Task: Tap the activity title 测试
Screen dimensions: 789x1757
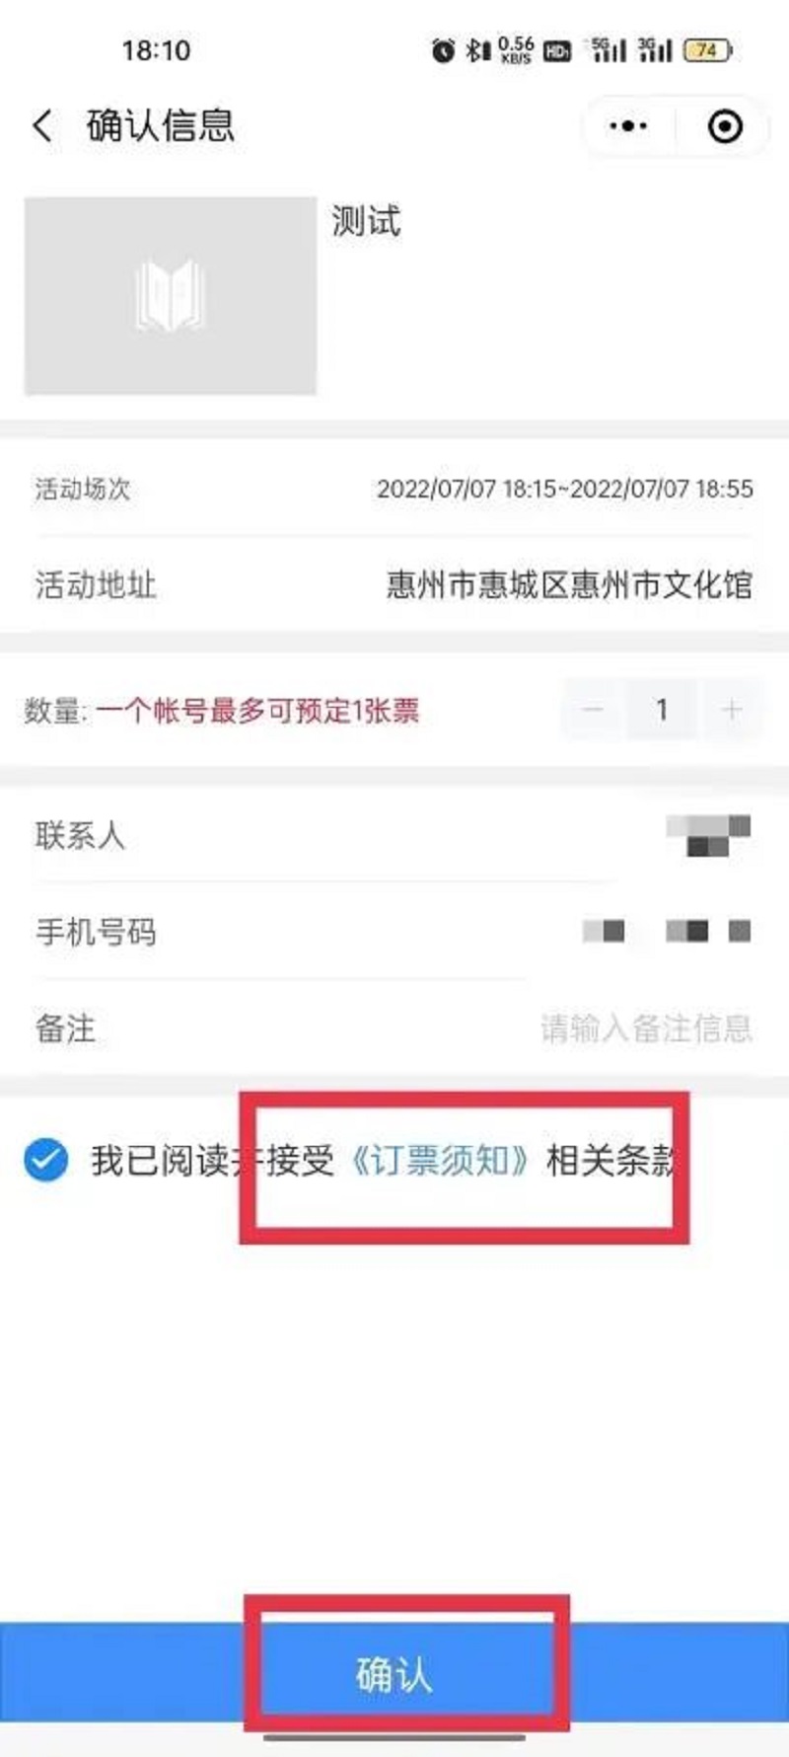Action: [366, 221]
